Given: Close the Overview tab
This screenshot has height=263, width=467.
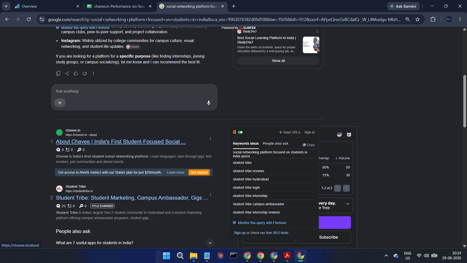Looking at the screenshot, I should tap(78, 6).
